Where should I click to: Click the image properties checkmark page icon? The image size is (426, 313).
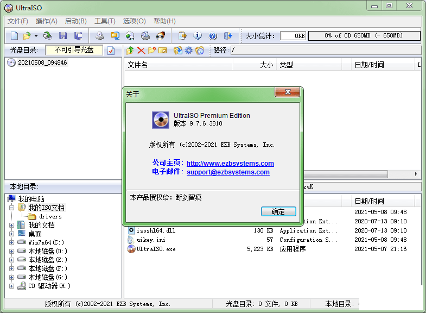tap(111, 51)
